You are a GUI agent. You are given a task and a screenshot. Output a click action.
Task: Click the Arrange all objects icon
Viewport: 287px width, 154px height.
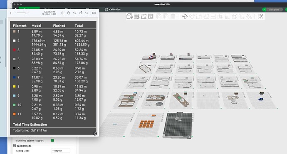[x=151, y=16]
